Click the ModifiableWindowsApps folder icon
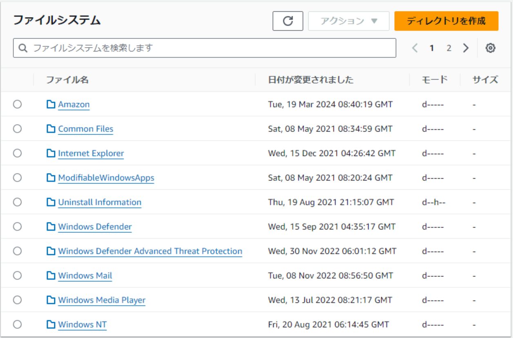513x338 pixels. click(x=51, y=178)
